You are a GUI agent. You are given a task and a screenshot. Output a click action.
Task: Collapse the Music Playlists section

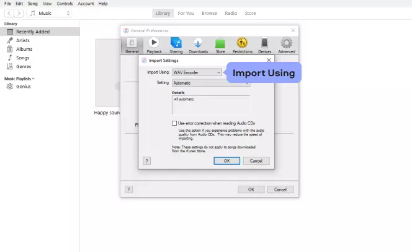pyautogui.click(x=34, y=79)
